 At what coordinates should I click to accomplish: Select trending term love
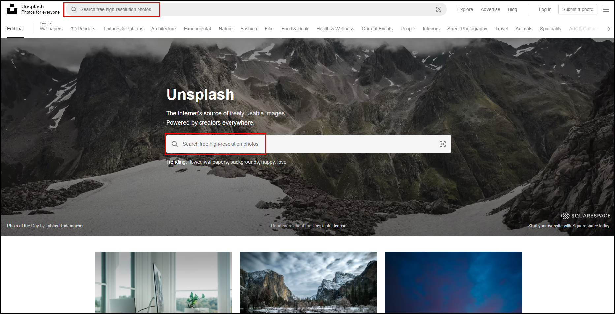click(x=282, y=162)
